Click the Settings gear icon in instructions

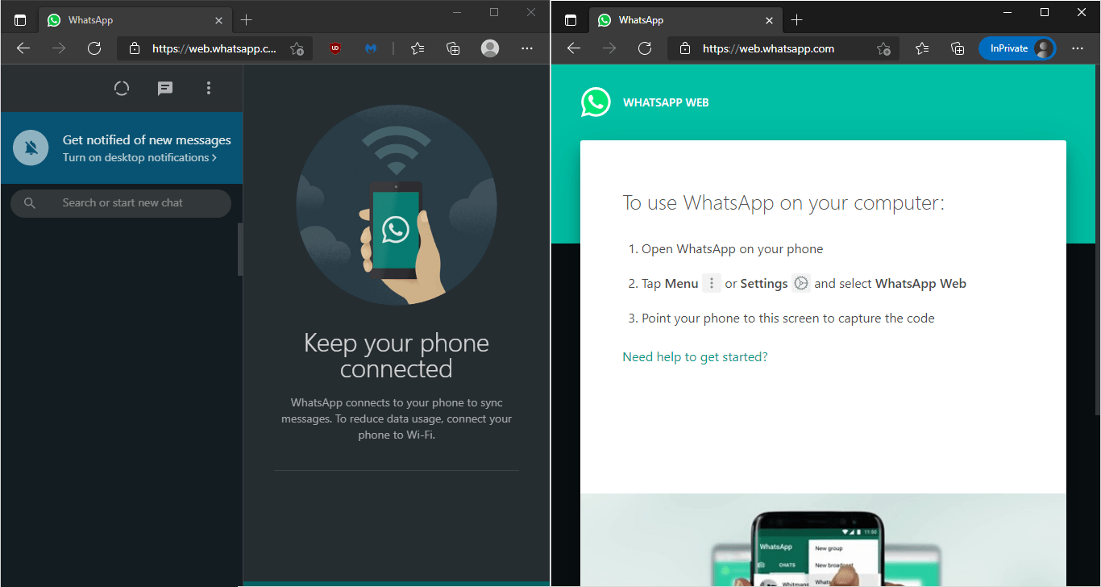800,284
